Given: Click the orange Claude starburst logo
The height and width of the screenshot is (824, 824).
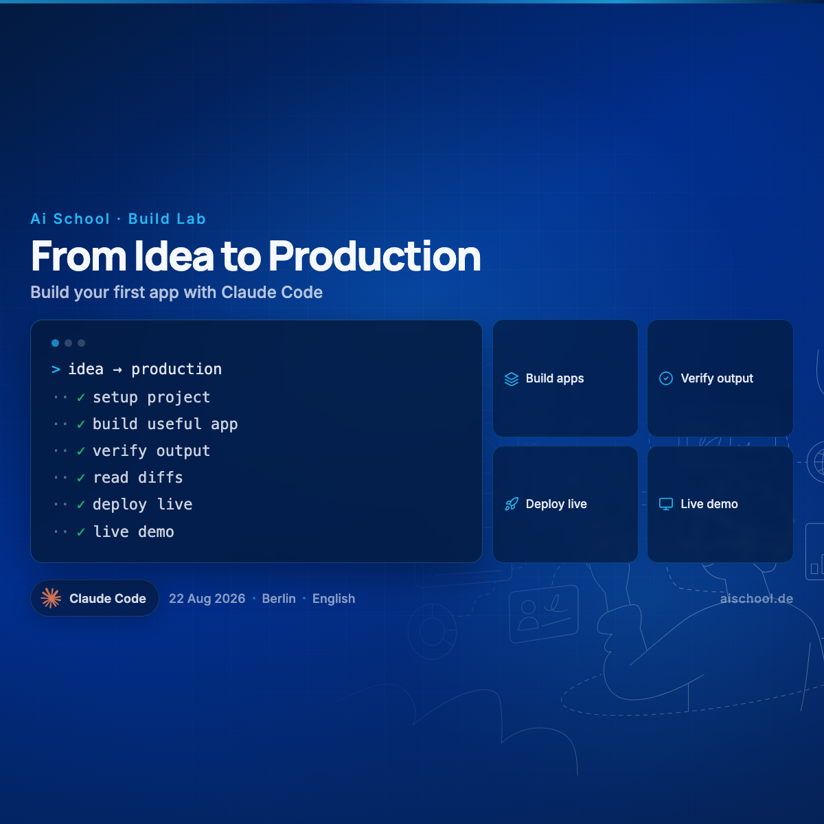Looking at the screenshot, I should [x=51, y=598].
